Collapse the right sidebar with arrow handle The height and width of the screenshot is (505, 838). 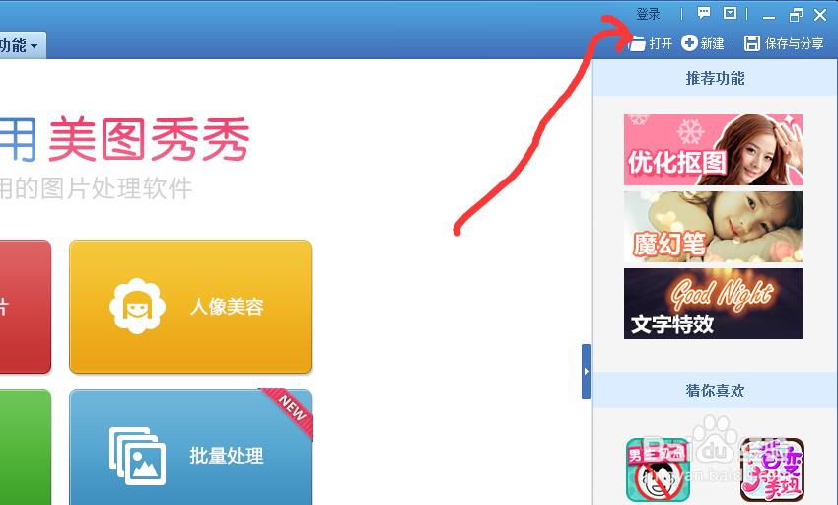pyautogui.click(x=586, y=372)
